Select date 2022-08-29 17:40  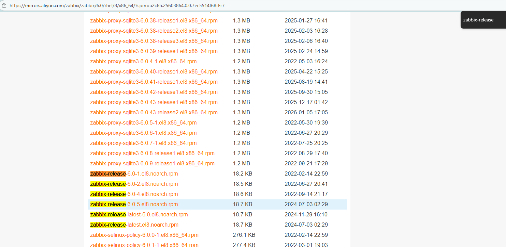pyautogui.click(x=306, y=153)
